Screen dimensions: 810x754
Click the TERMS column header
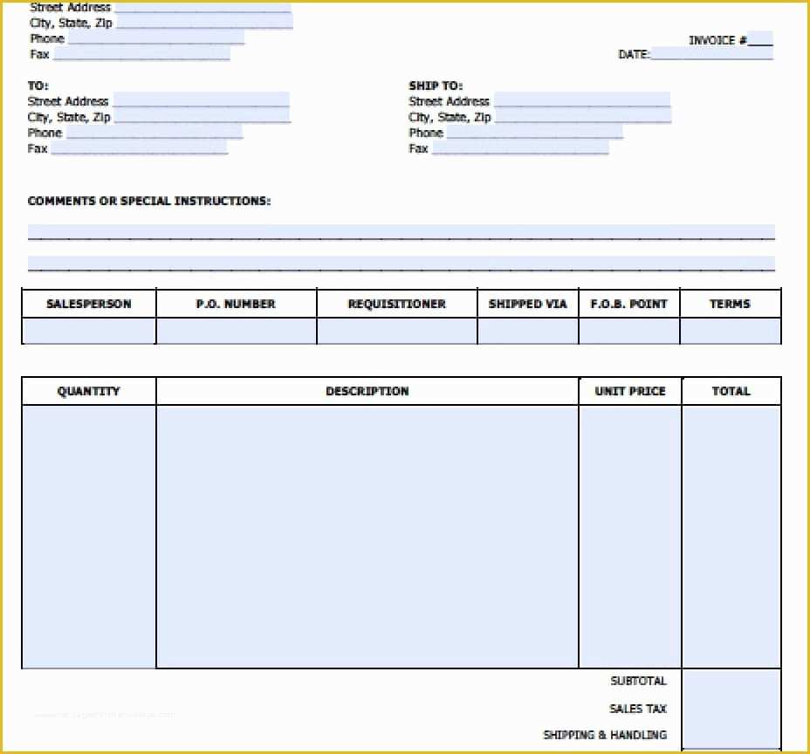click(x=730, y=304)
